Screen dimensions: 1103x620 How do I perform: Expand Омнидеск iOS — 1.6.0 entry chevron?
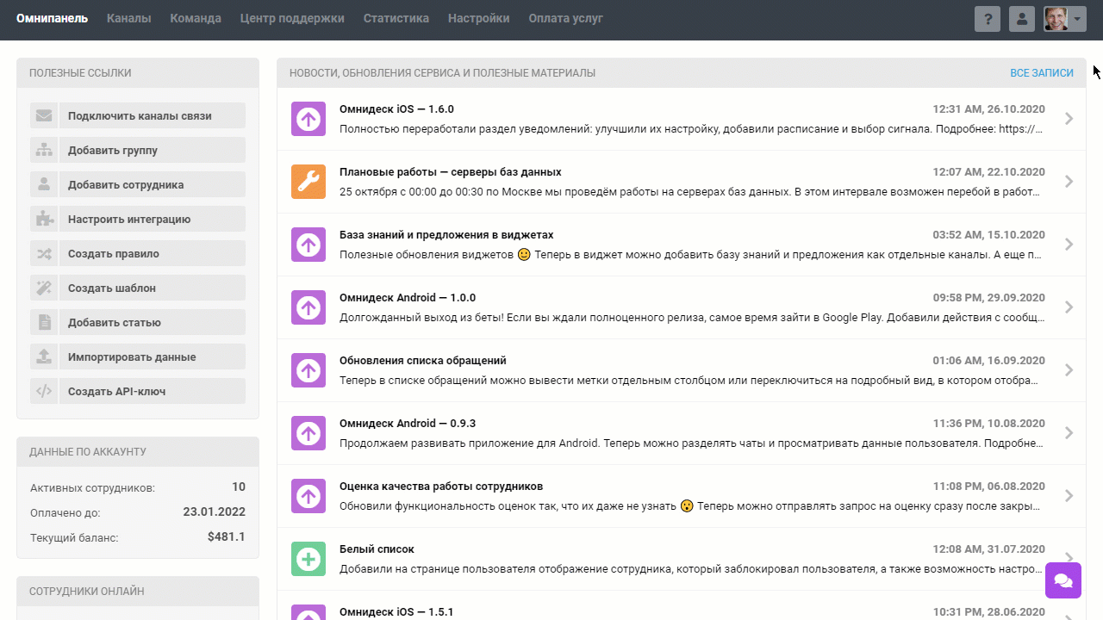click(x=1069, y=119)
